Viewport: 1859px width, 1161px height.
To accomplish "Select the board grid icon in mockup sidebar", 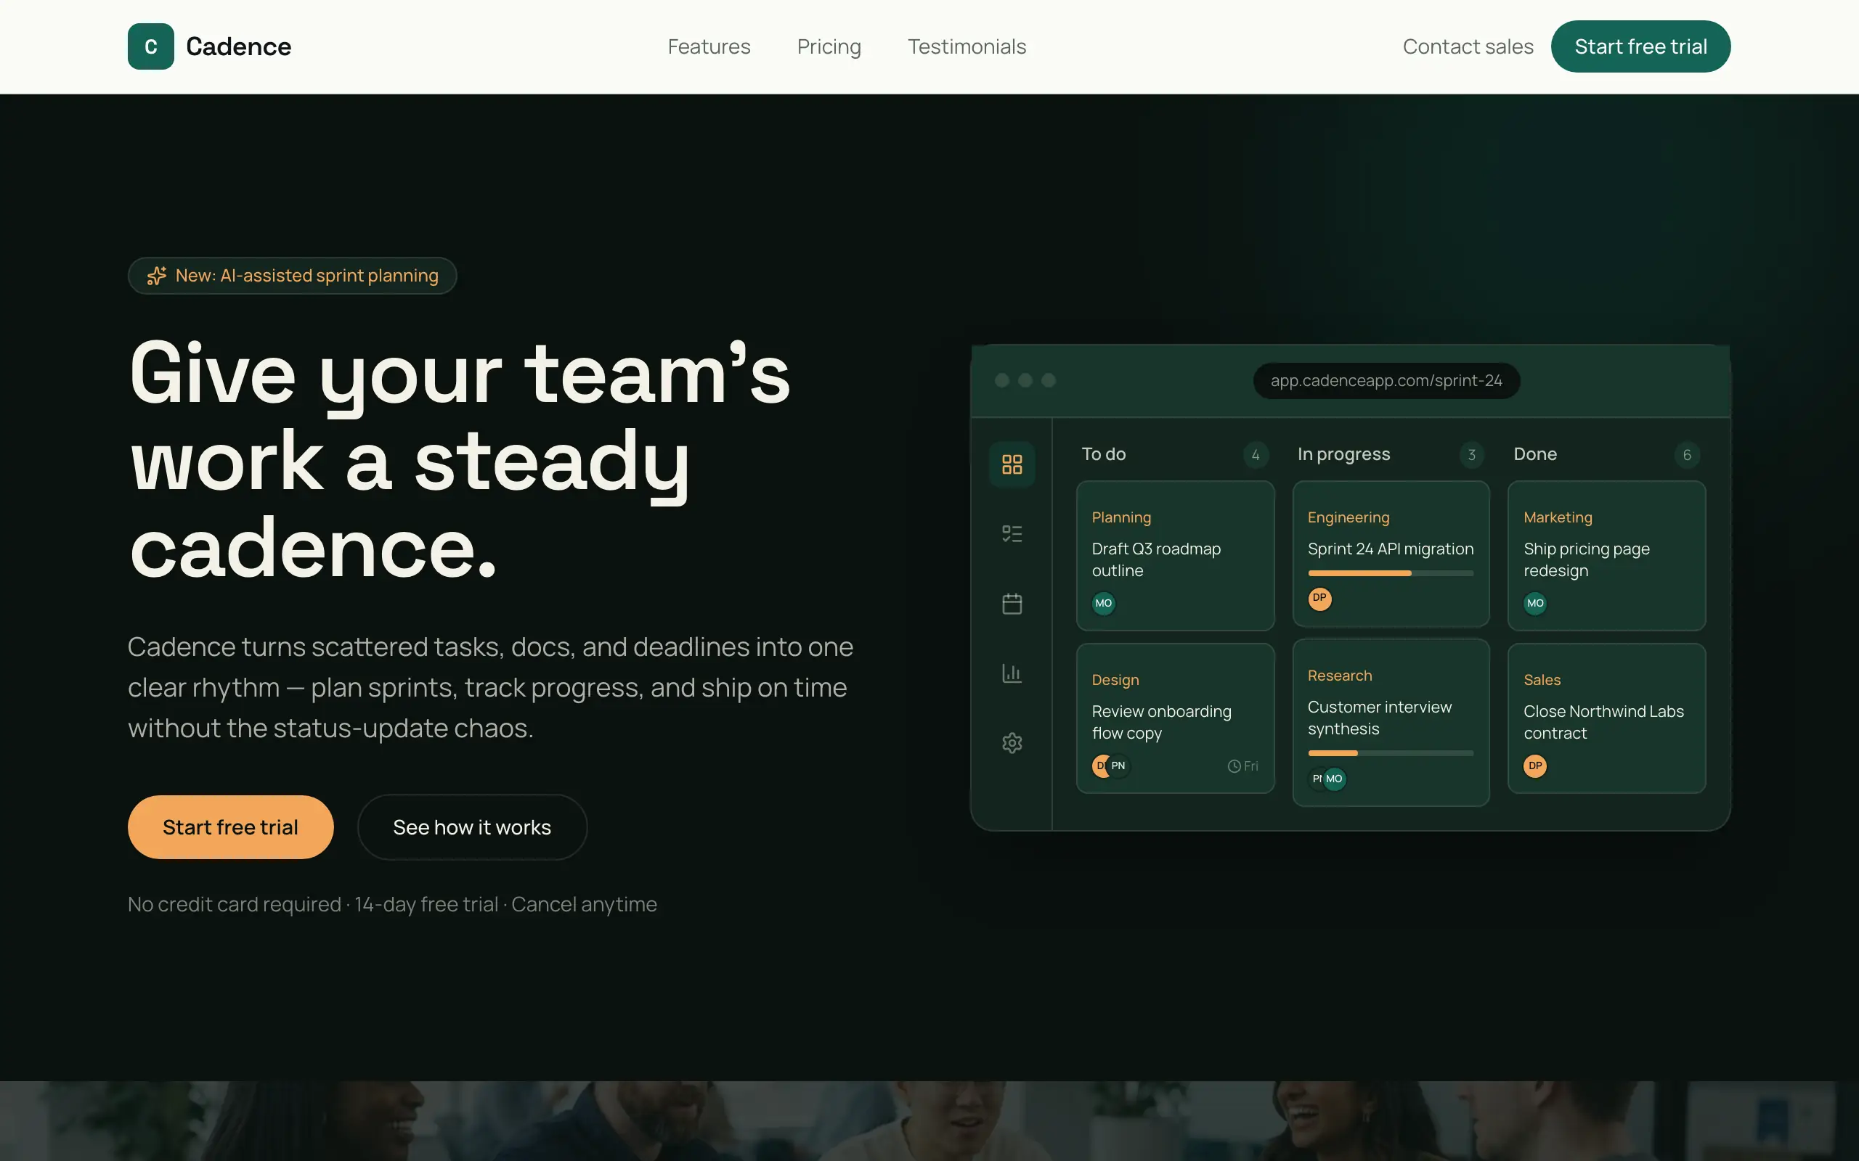I will click(x=1012, y=464).
